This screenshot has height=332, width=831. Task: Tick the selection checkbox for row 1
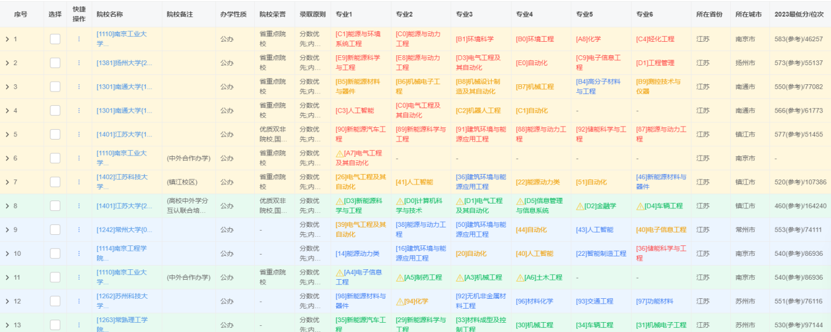click(x=55, y=39)
